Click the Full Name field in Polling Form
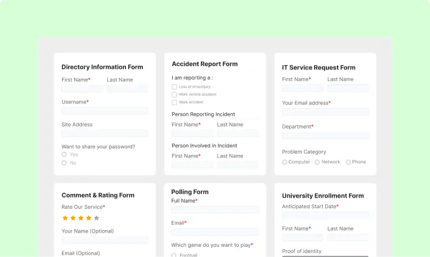 point(215,210)
